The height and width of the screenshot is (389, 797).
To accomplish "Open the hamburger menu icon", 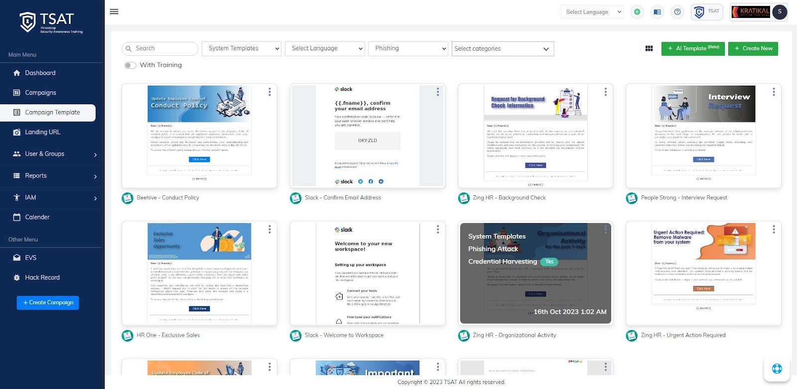I will click(114, 11).
